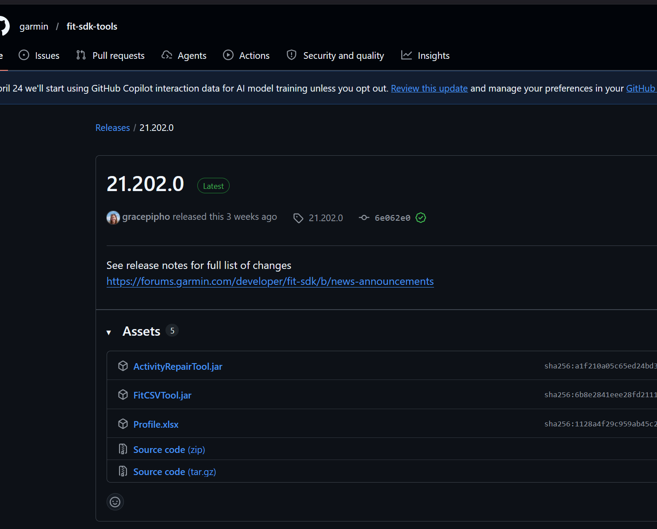The image size is (657, 529).
Task: Open the 21.202.0 release title
Action: click(x=145, y=184)
